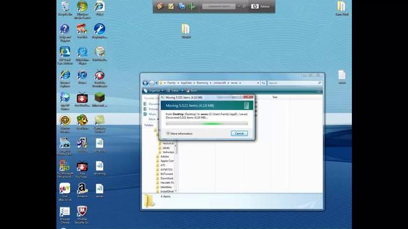Open the Views dropdown in Explorer toolbar

coord(175,90)
